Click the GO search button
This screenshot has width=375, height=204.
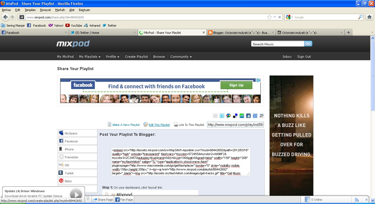[x=308, y=44]
